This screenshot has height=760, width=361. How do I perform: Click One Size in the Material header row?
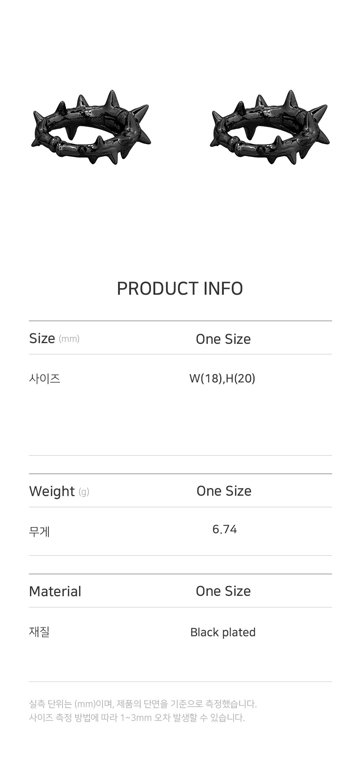click(x=223, y=591)
